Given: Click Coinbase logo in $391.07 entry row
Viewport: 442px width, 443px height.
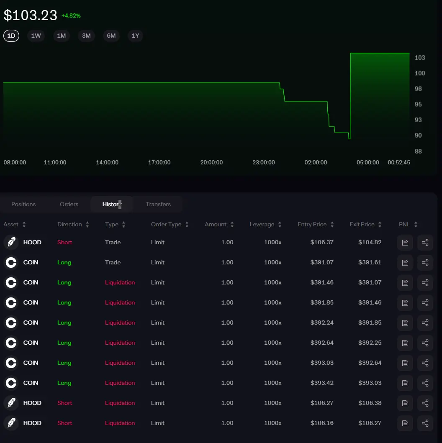Looking at the screenshot, I should point(11,262).
